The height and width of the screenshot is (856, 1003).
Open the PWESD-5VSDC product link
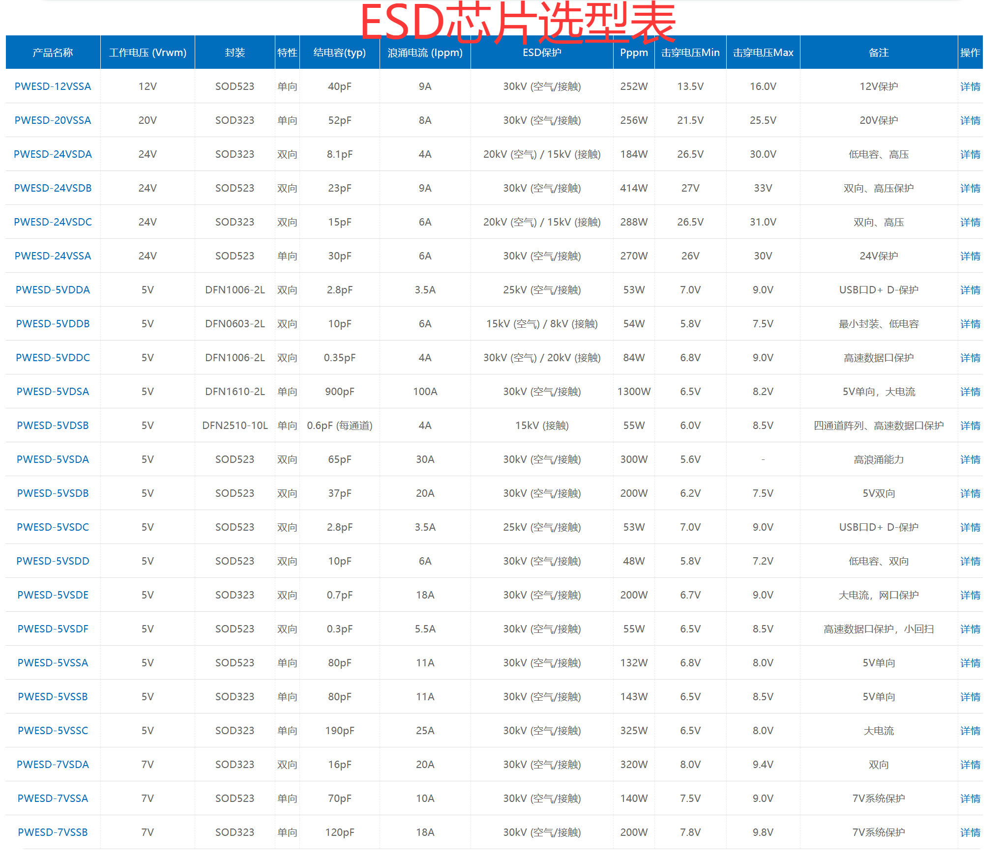click(53, 527)
